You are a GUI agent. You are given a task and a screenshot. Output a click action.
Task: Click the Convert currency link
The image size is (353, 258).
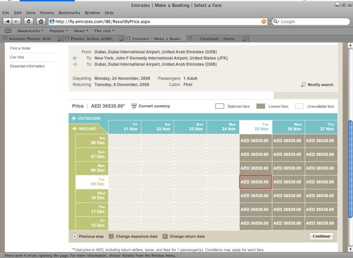tap(154, 106)
